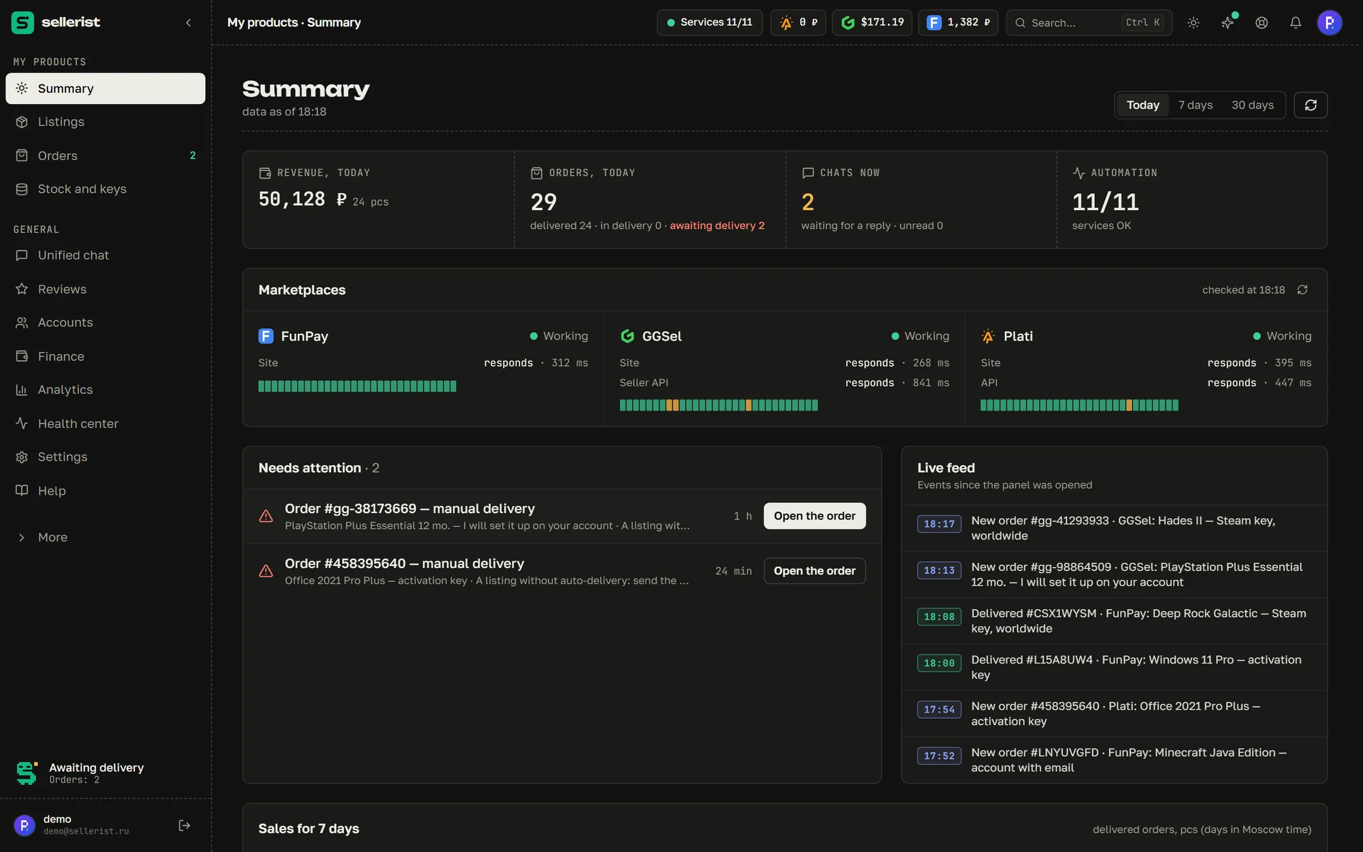Click the Plati balance 0 ₽ chip
1363x852 pixels.
click(x=798, y=23)
